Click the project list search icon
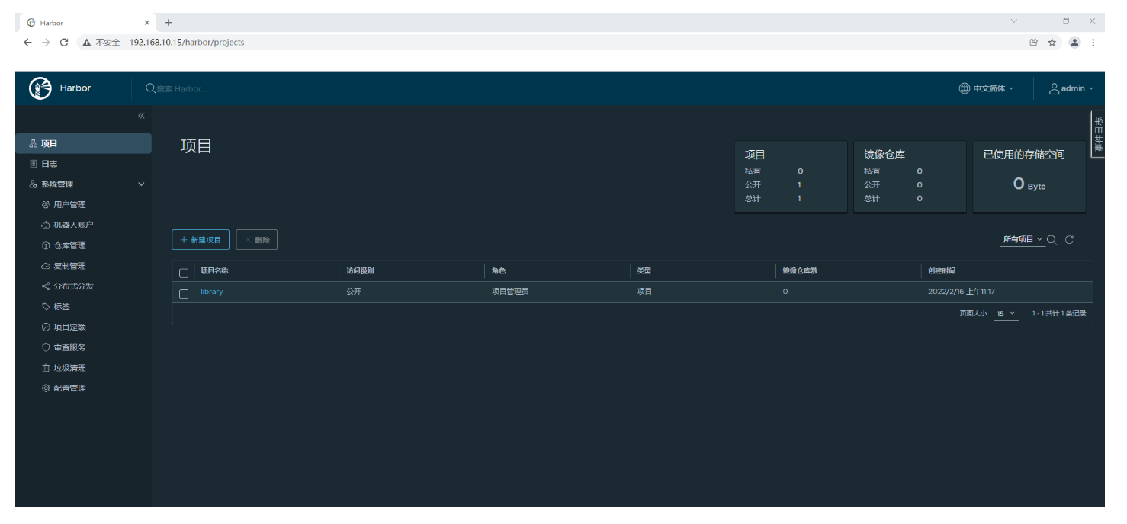Image resolution: width=1127 pixels, height=524 pixels. (x=1052, y=240)
